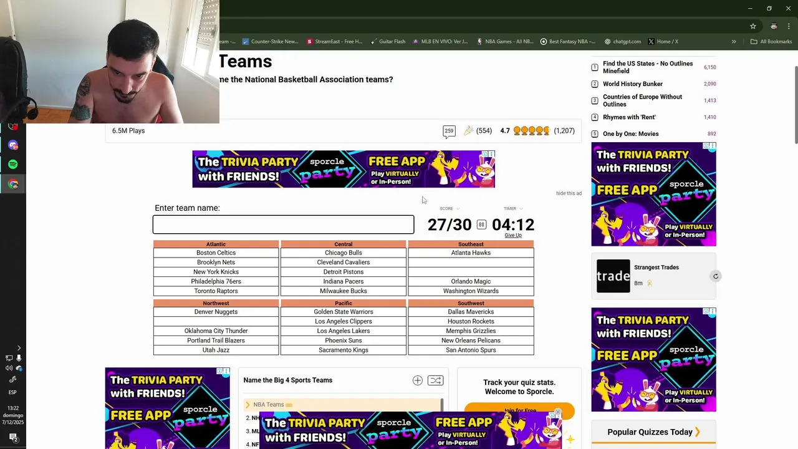The image size is (798, 449).
Task: Bookmark this page with the star icon
Action: (x=753, y=26)
